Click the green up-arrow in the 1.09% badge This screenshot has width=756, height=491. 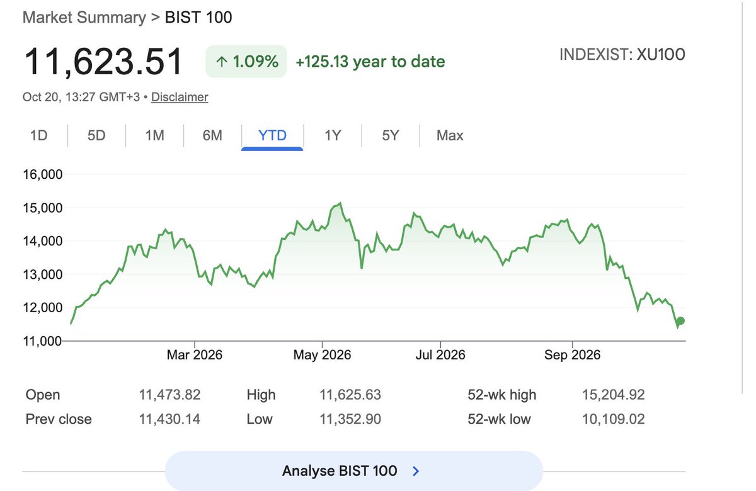[x=221, y=62]
